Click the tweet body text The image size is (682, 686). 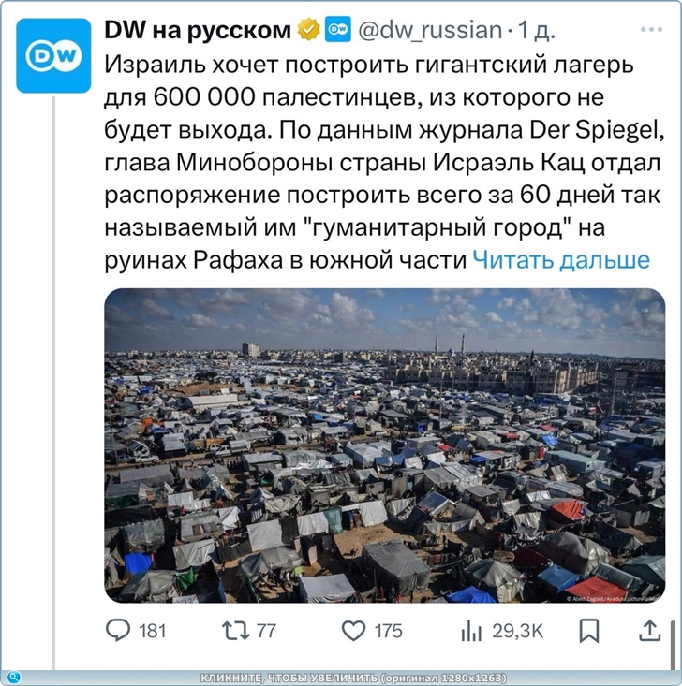coord(385,162)
